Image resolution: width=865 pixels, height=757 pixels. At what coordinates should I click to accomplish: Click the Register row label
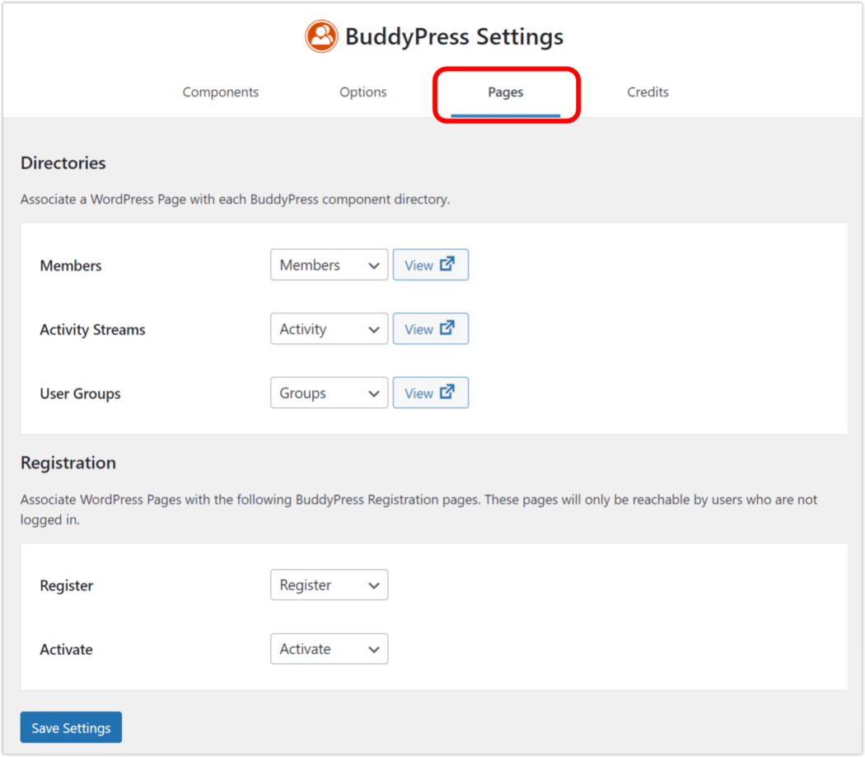[x=66, y=585]
